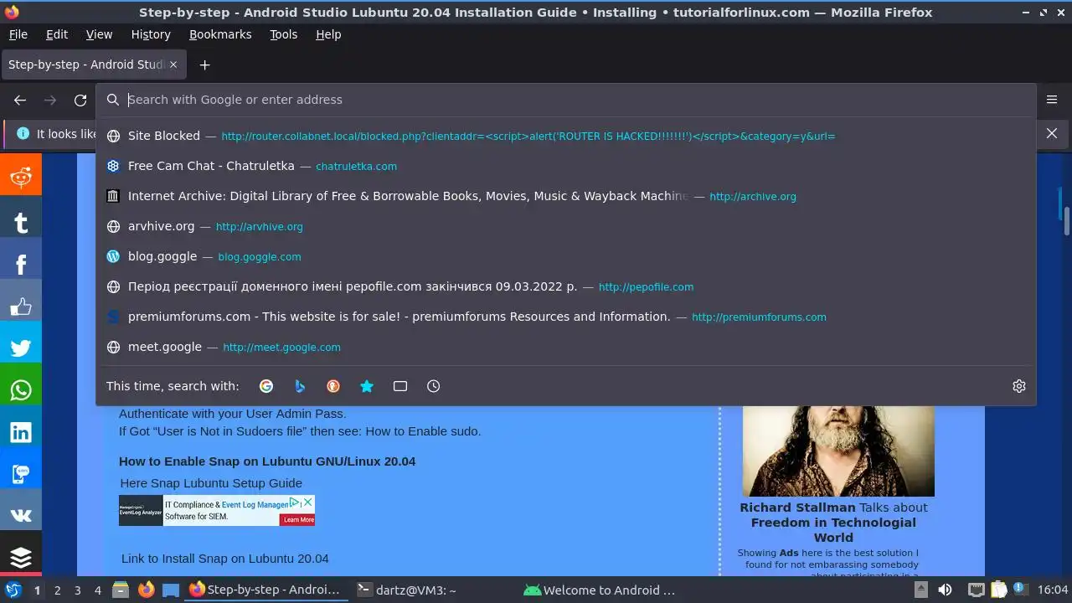Click show desktop icon in taskbar
This screenshot has width=1072, height=603.
[171, 590]
